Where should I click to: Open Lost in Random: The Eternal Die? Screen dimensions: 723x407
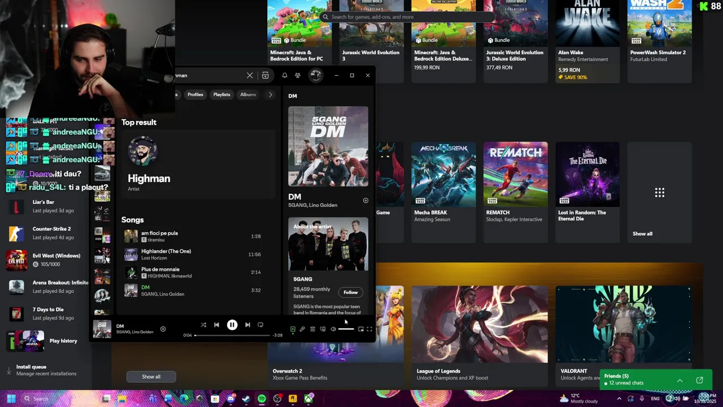tap(587, 192)
